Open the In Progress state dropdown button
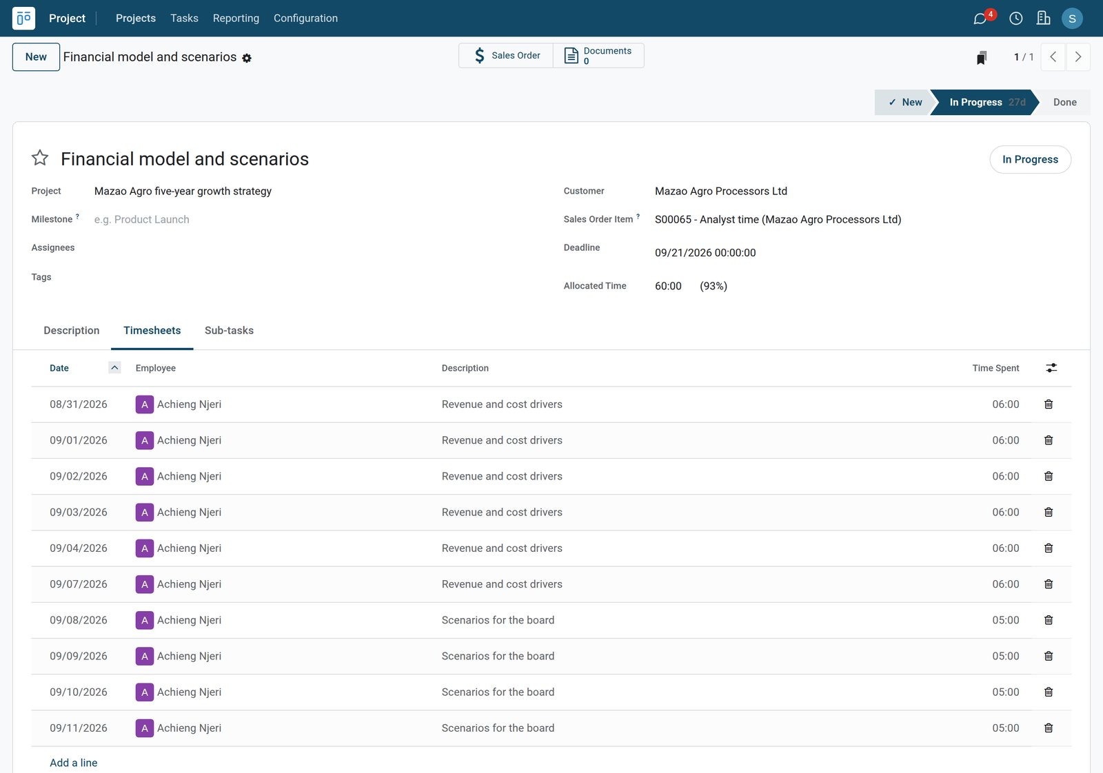Image resolution: width=1103 pixels, height=773 pixels. pos(1030,159)
